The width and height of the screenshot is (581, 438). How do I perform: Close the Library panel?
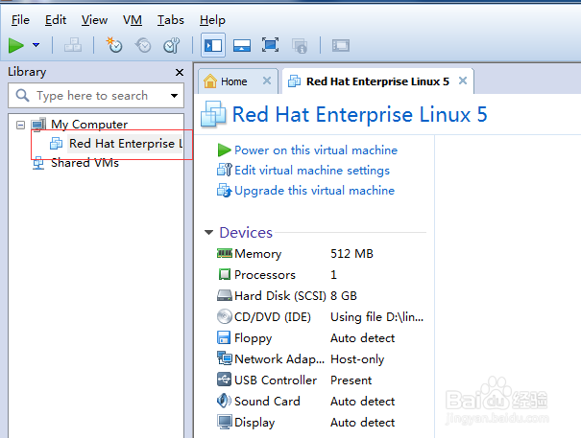180,72
